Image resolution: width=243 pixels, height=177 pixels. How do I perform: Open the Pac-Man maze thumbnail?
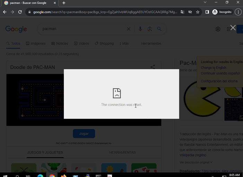point(234,109)
